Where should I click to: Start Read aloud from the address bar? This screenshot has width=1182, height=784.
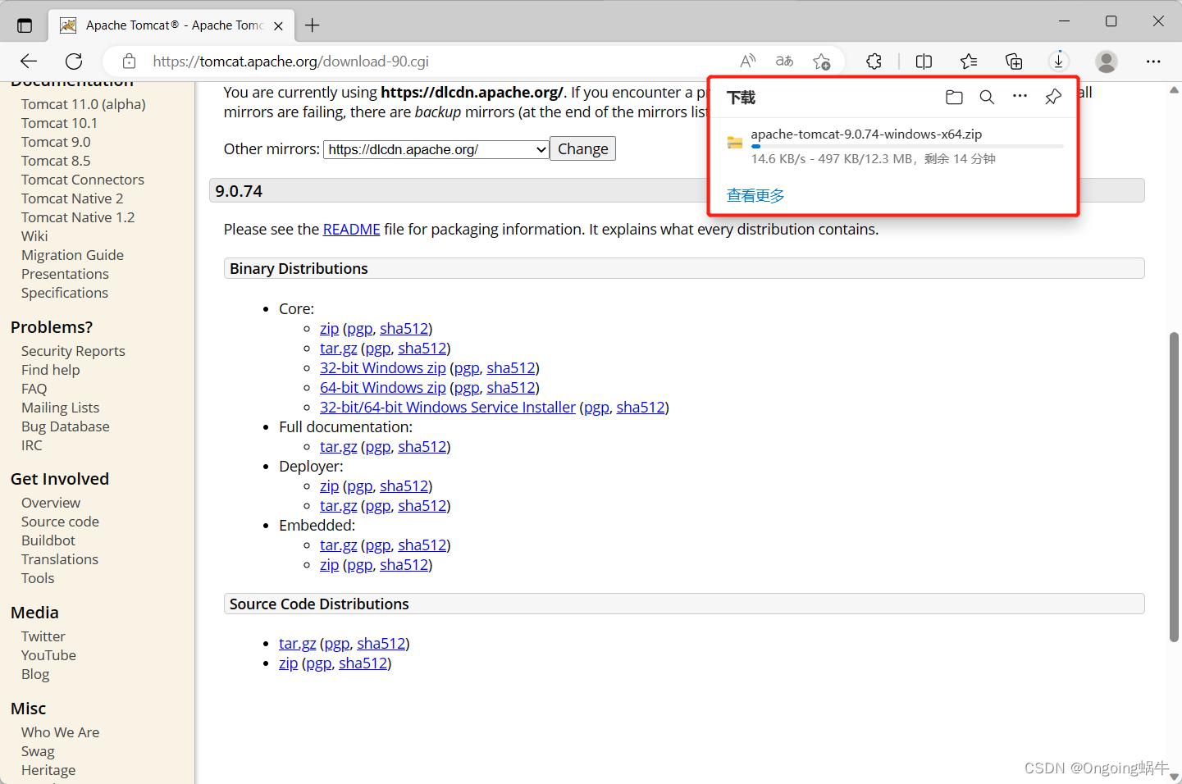click(x=747, y=61)
